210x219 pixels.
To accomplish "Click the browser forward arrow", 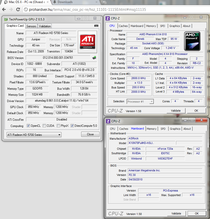I will (11, 10).
